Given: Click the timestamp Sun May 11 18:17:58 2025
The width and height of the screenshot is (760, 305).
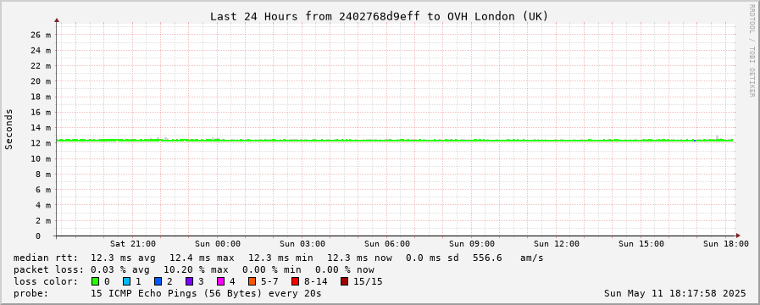Looking at the screenshot, I should point(674,293).
